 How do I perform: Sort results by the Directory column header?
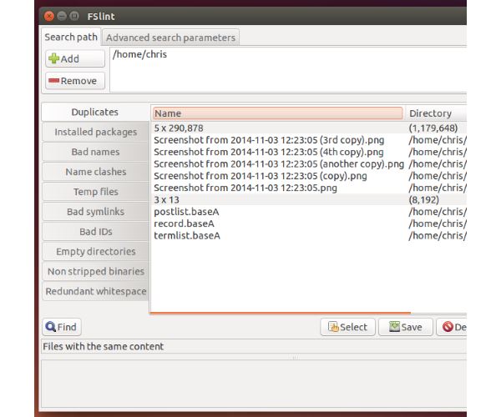click(435, 113)
